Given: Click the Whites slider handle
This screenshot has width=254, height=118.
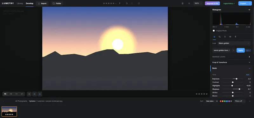Looking at the screenshot, I should tap(233, 92).
